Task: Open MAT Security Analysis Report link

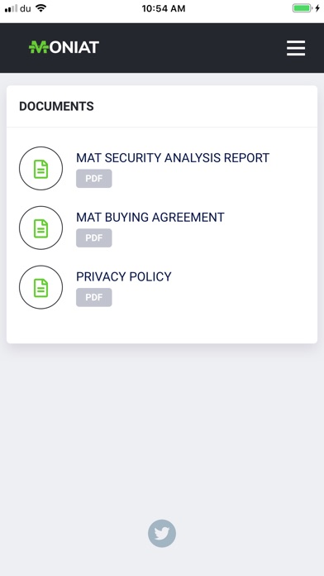Action: (173, 158)
